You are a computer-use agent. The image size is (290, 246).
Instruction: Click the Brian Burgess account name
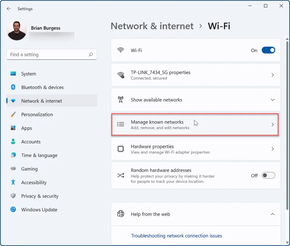click(46, 28)
